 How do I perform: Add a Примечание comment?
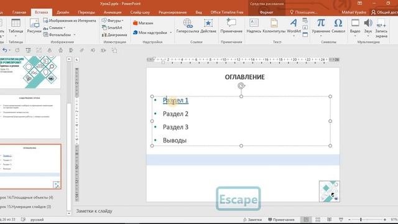(x=231, y=26)
